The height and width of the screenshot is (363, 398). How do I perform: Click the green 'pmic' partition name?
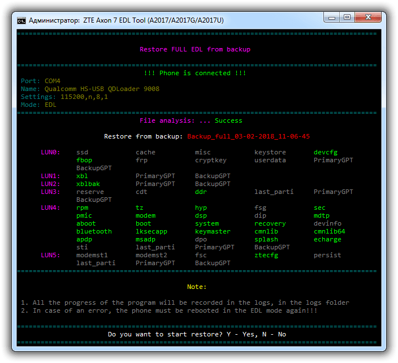[84, 216]
